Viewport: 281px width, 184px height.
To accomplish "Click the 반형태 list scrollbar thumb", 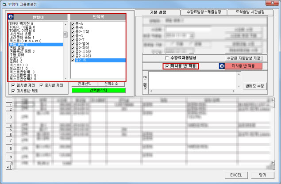I will 65,34.
